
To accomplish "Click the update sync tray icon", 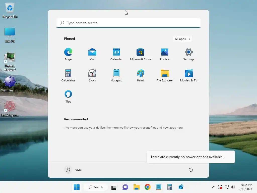I will coord(220,187).
